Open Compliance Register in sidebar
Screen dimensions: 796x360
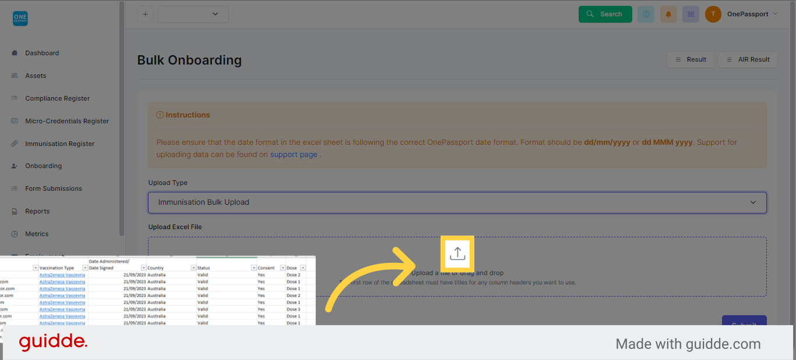click(58, 98)
